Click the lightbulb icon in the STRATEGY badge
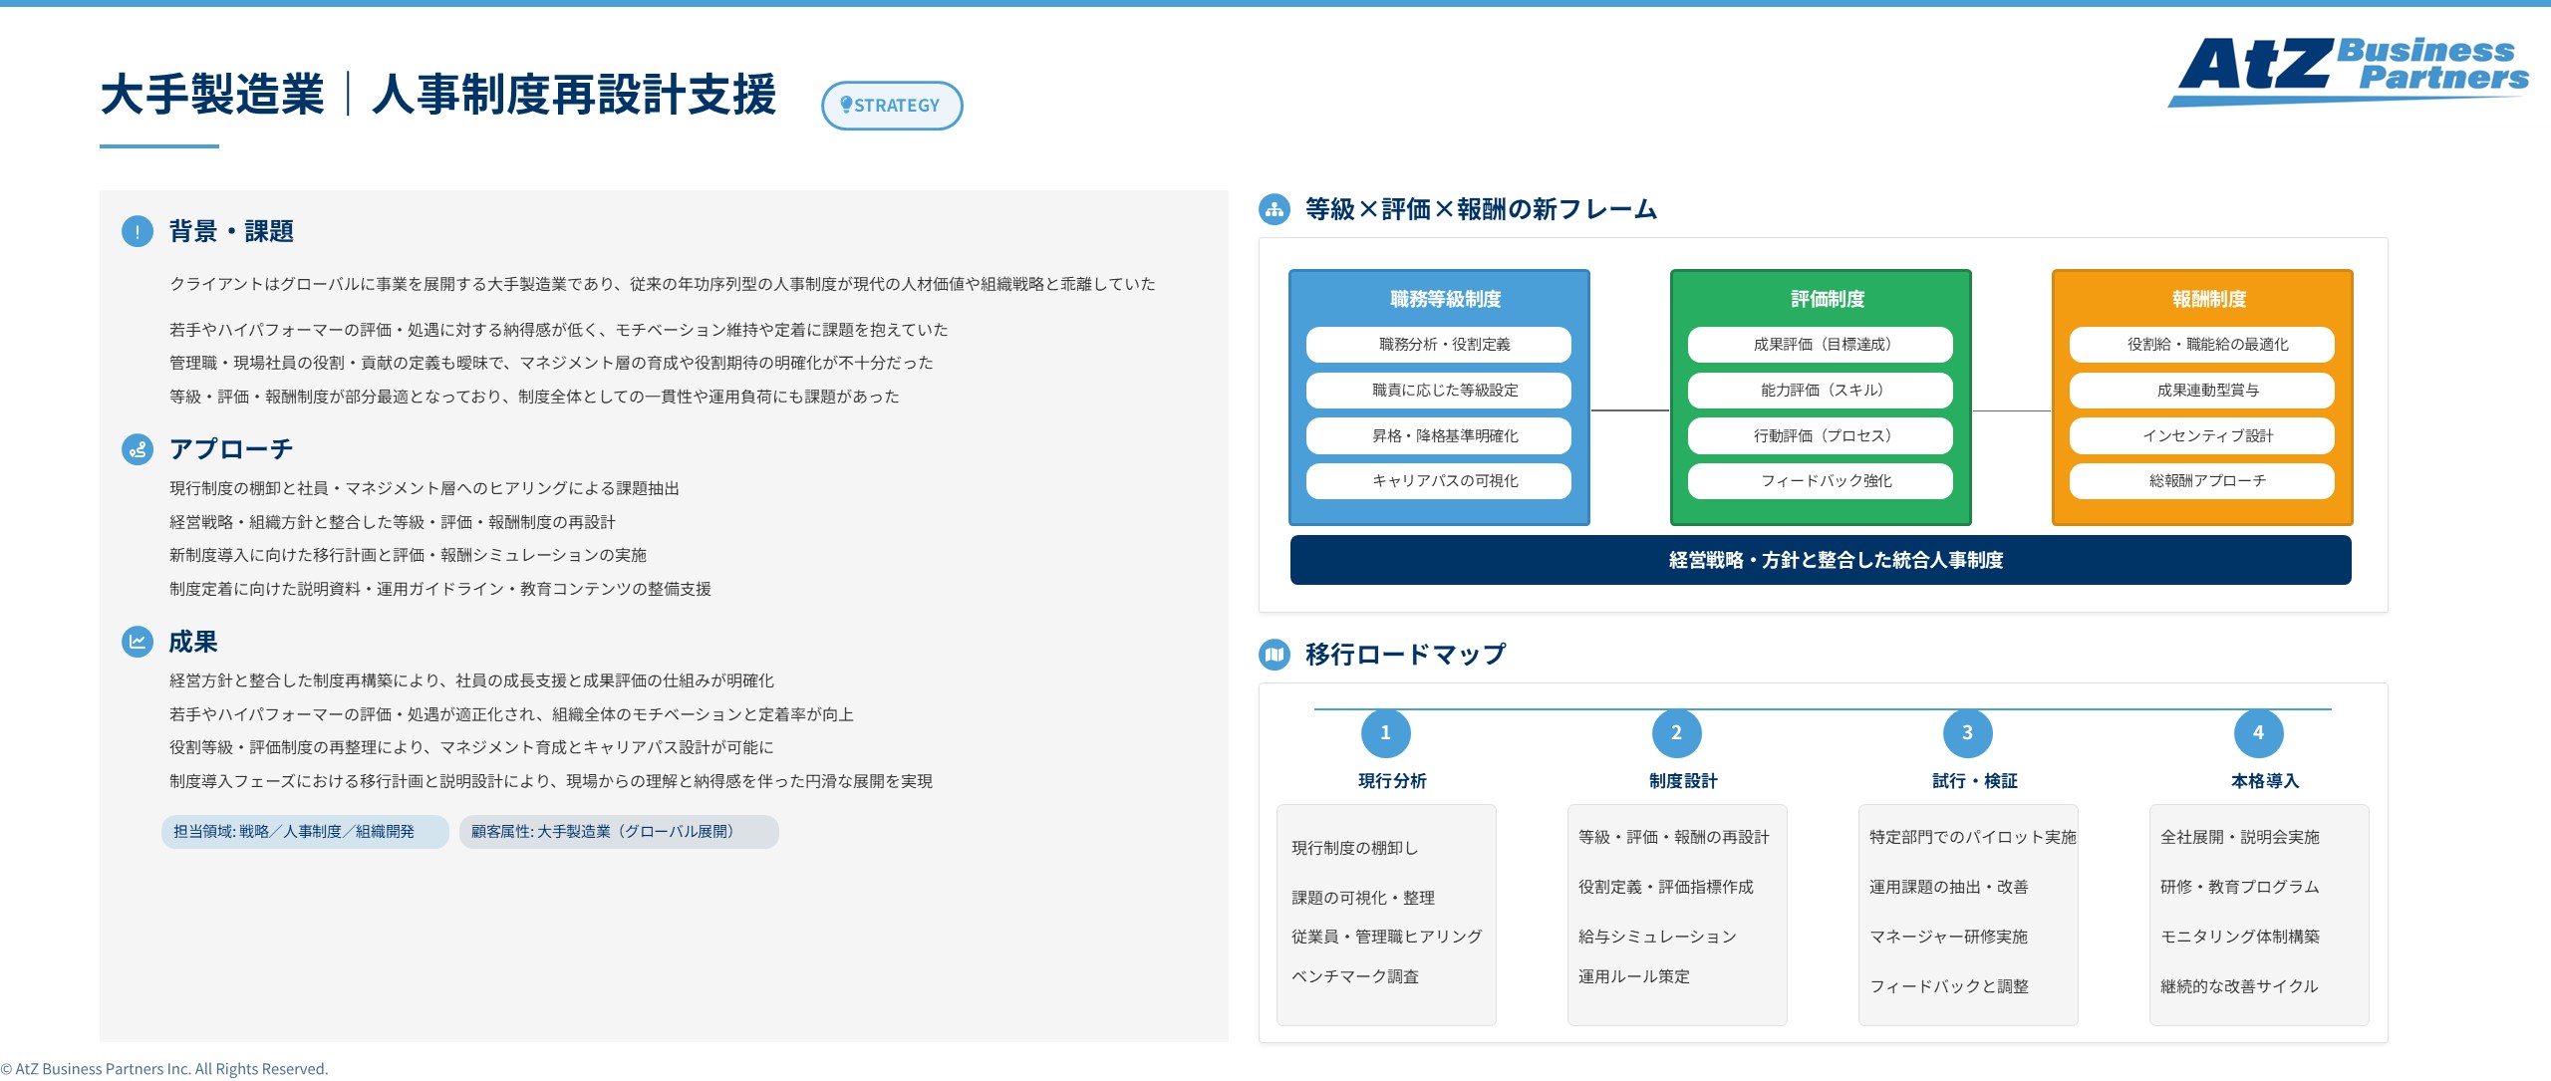This screenshot has width=2551, height=1081. pyautogui.click(x=848, y=105)
